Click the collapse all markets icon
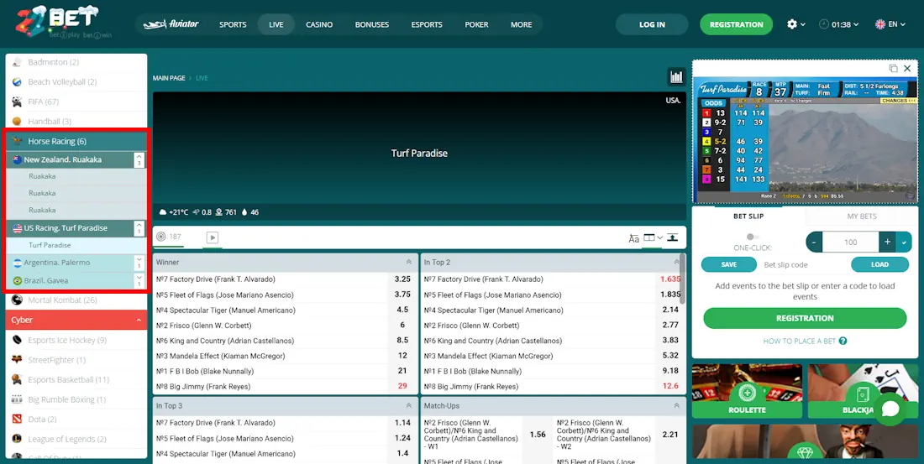 [x=673, y=238]
